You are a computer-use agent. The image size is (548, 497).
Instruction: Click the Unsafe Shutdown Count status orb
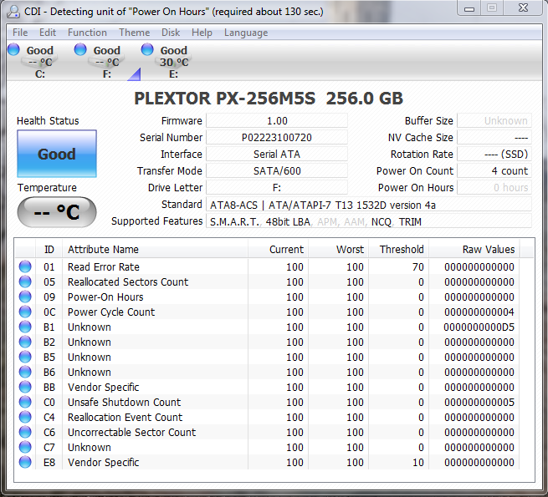(25, 403)
